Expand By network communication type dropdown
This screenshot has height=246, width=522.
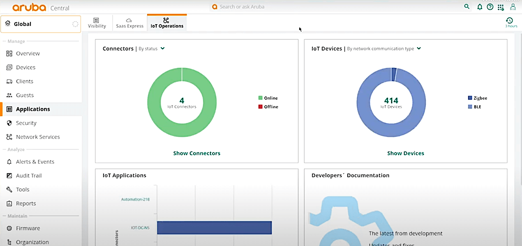click(384, 48)
